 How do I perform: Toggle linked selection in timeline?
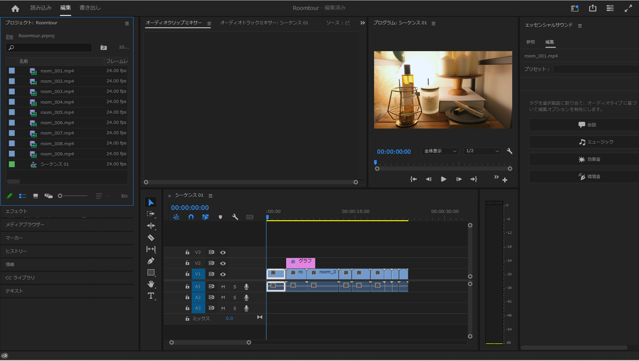point(205,217)
